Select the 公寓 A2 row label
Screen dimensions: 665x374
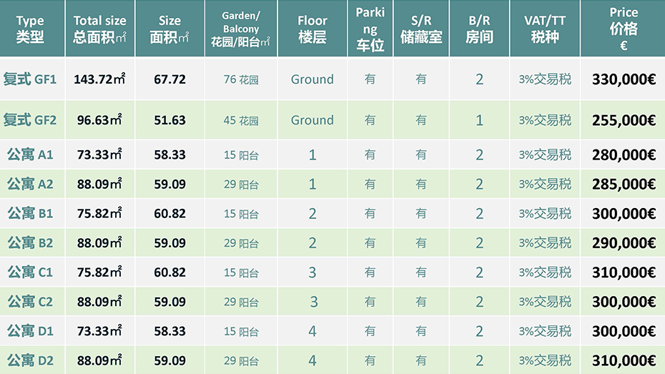pos(30,184)
